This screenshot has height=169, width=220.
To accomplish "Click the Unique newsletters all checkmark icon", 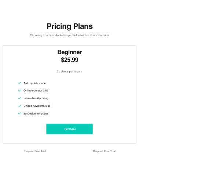I will [19, 106].
